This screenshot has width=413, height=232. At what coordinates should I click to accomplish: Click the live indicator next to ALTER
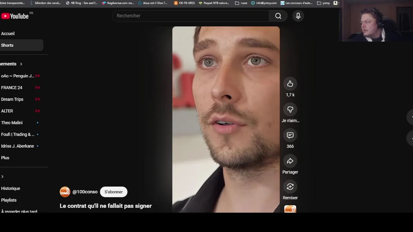[37, 111]
